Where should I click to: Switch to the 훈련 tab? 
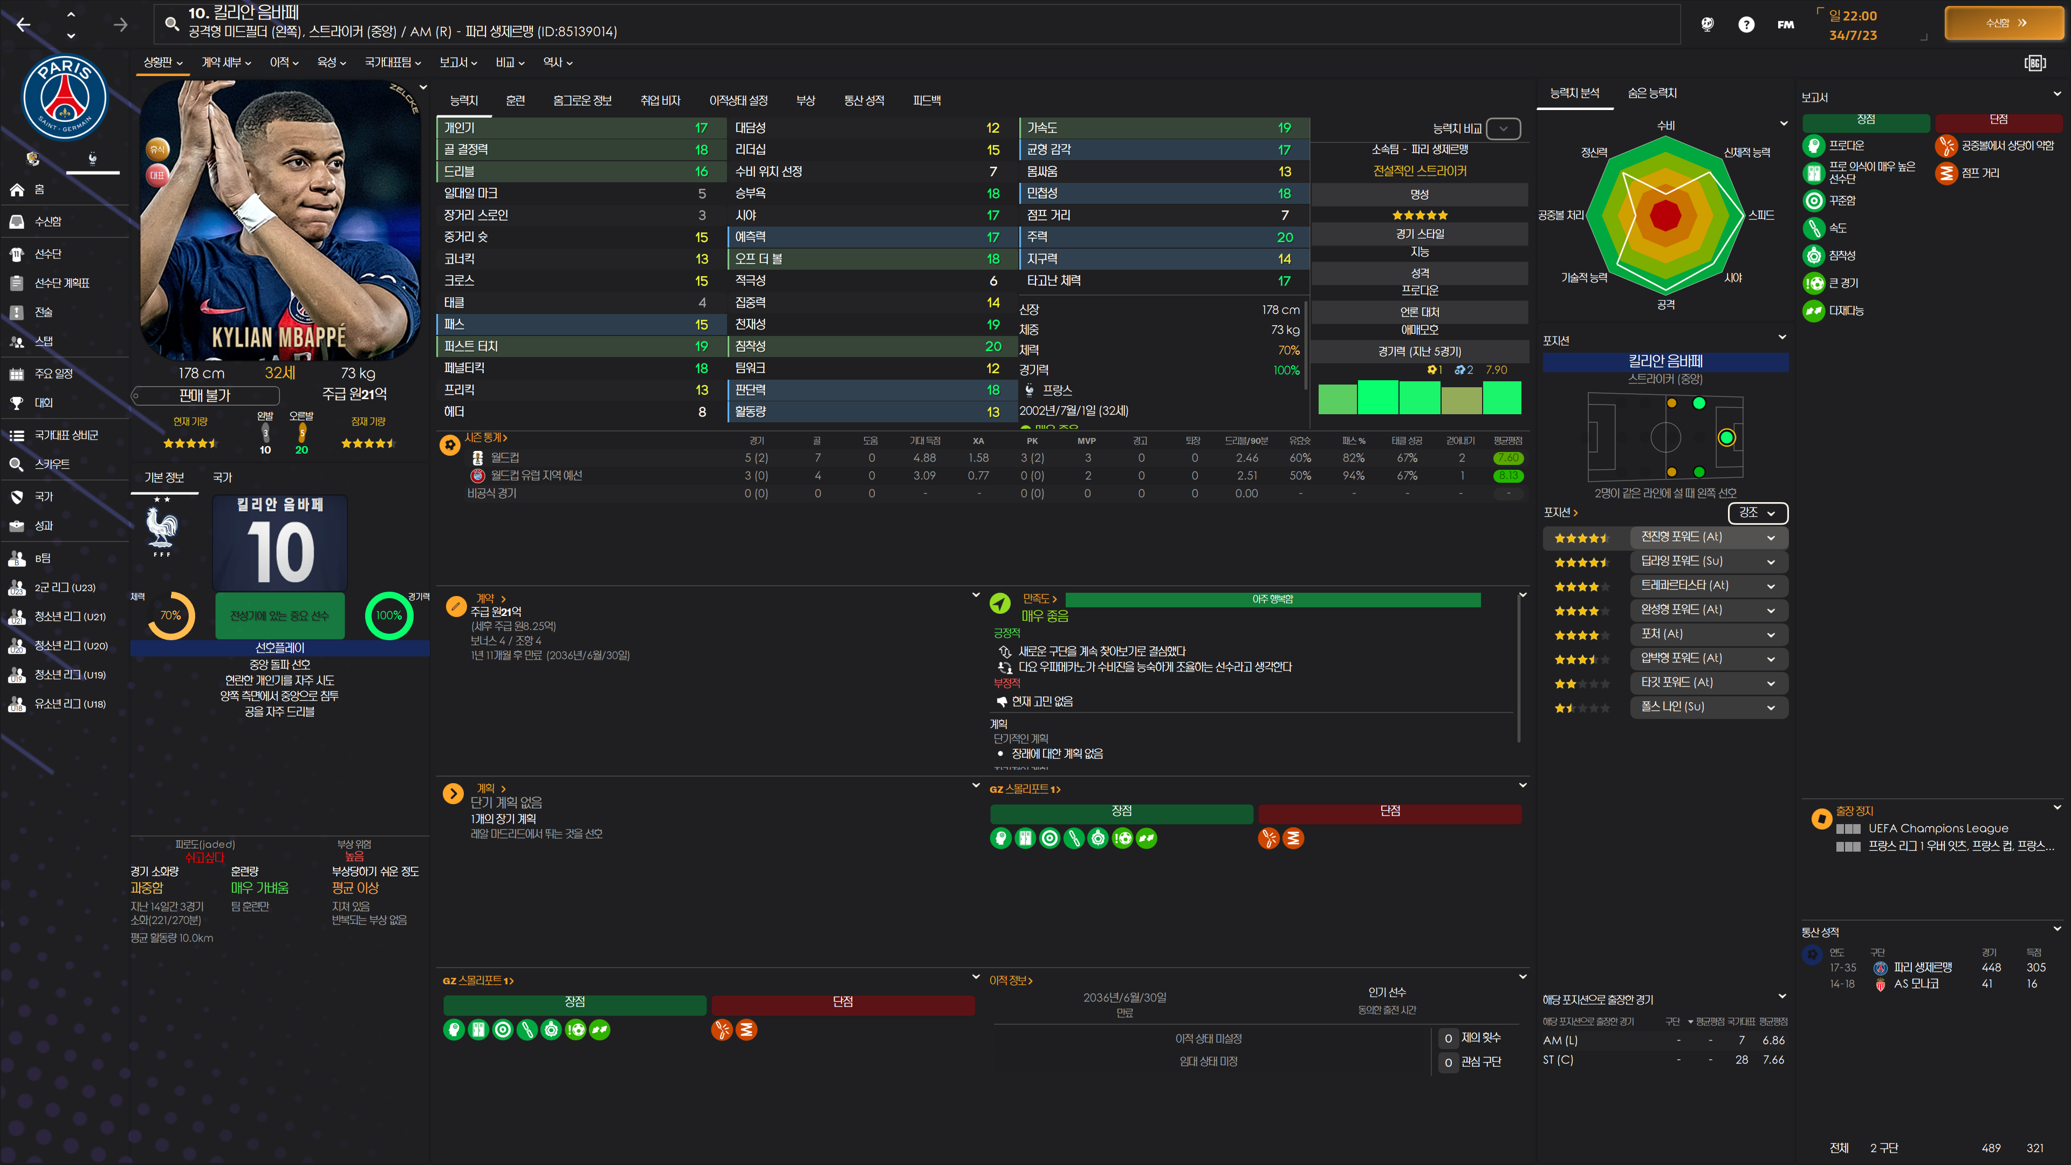coord(516,100)
